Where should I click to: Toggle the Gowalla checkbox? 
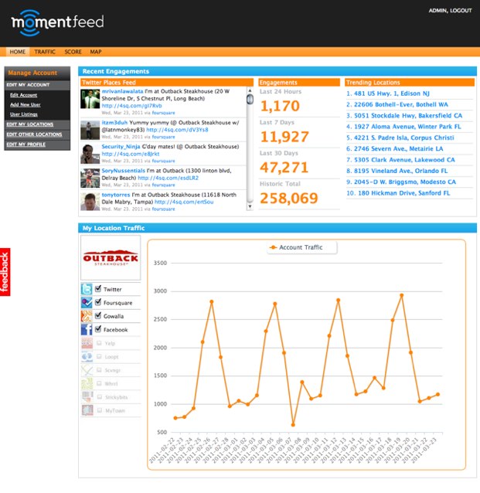click(x=98, y=315)
